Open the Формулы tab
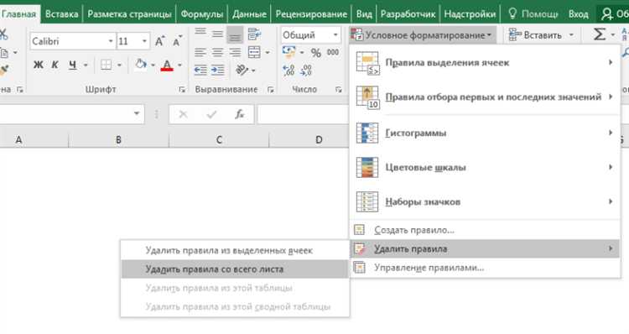This screenshot has width=629, height=334. [202, 14]
